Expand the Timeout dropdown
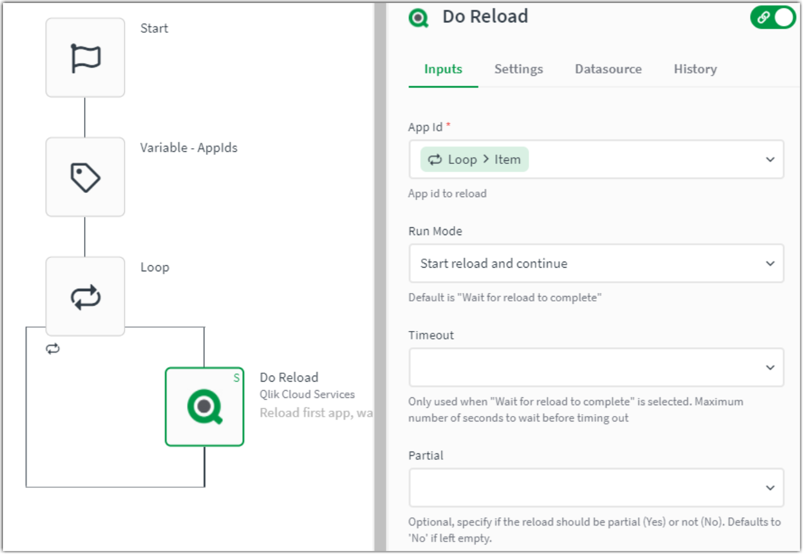 [596, 367]
